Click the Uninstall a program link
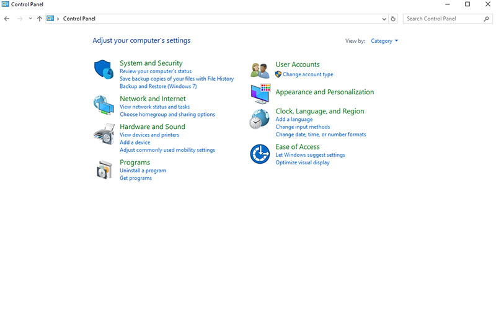Screen dimensions: 496x333 tap(143, 171)
